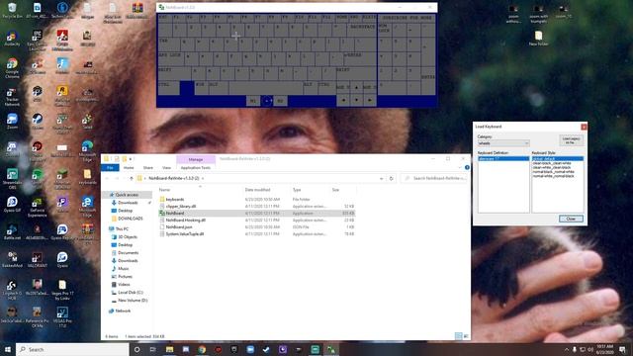
Task: Open the Epic Games Launcher shortcut
Action: (x=38, y=41)
